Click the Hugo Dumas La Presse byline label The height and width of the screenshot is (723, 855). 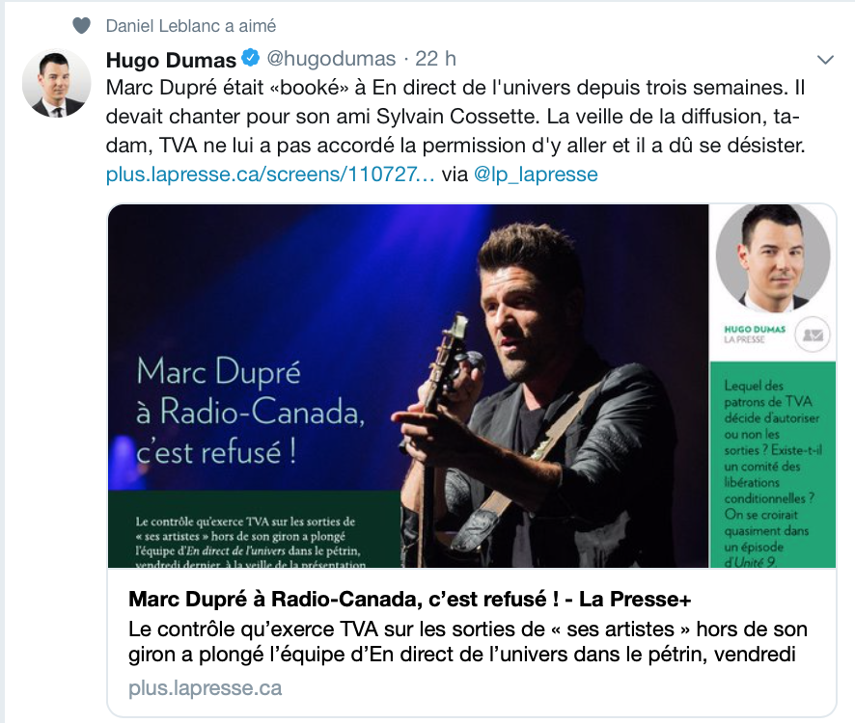click(755, 334)
